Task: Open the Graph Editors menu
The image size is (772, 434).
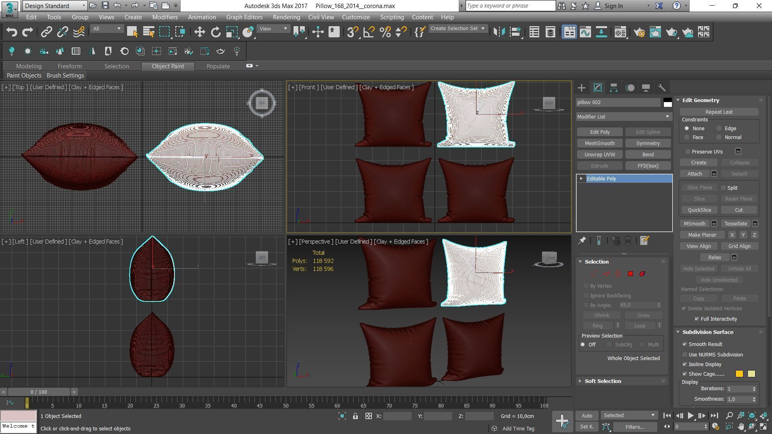Action: click(x=244, y=17)
